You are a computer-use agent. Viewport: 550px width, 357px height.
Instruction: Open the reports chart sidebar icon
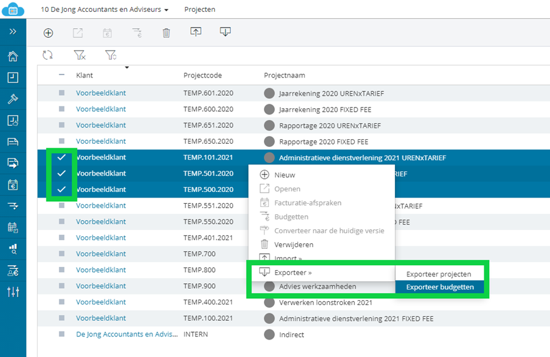pyautogui.click(x=13, y=249)
